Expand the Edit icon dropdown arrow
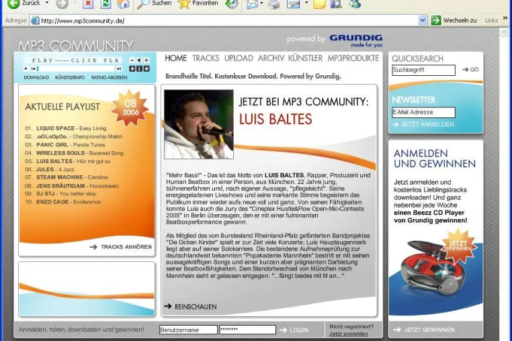This screenshot has height=341, width=512. (306, 3)
